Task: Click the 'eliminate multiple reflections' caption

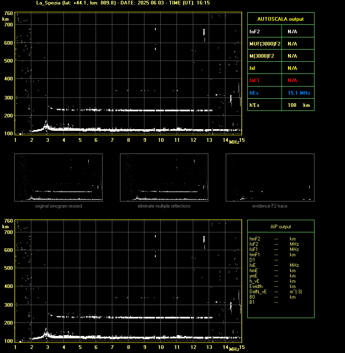Action: (x=164, y=206)
